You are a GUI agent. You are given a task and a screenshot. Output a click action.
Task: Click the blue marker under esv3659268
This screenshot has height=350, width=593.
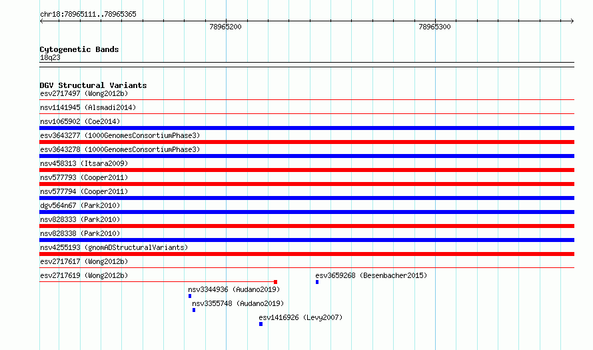(x=317, y=282)
